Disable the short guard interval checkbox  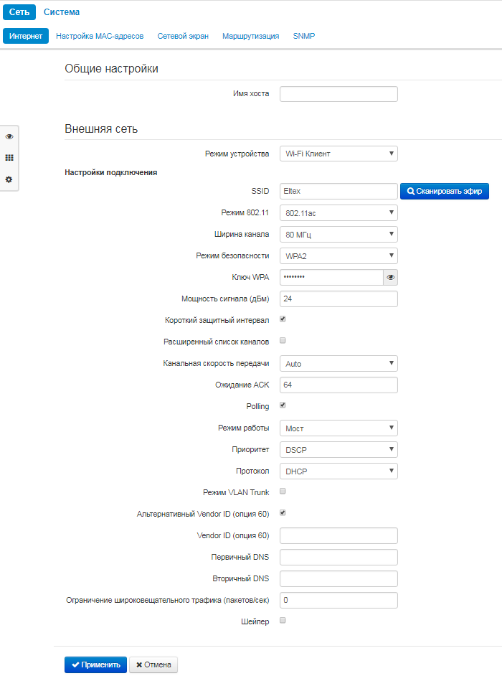pos(283,319)
